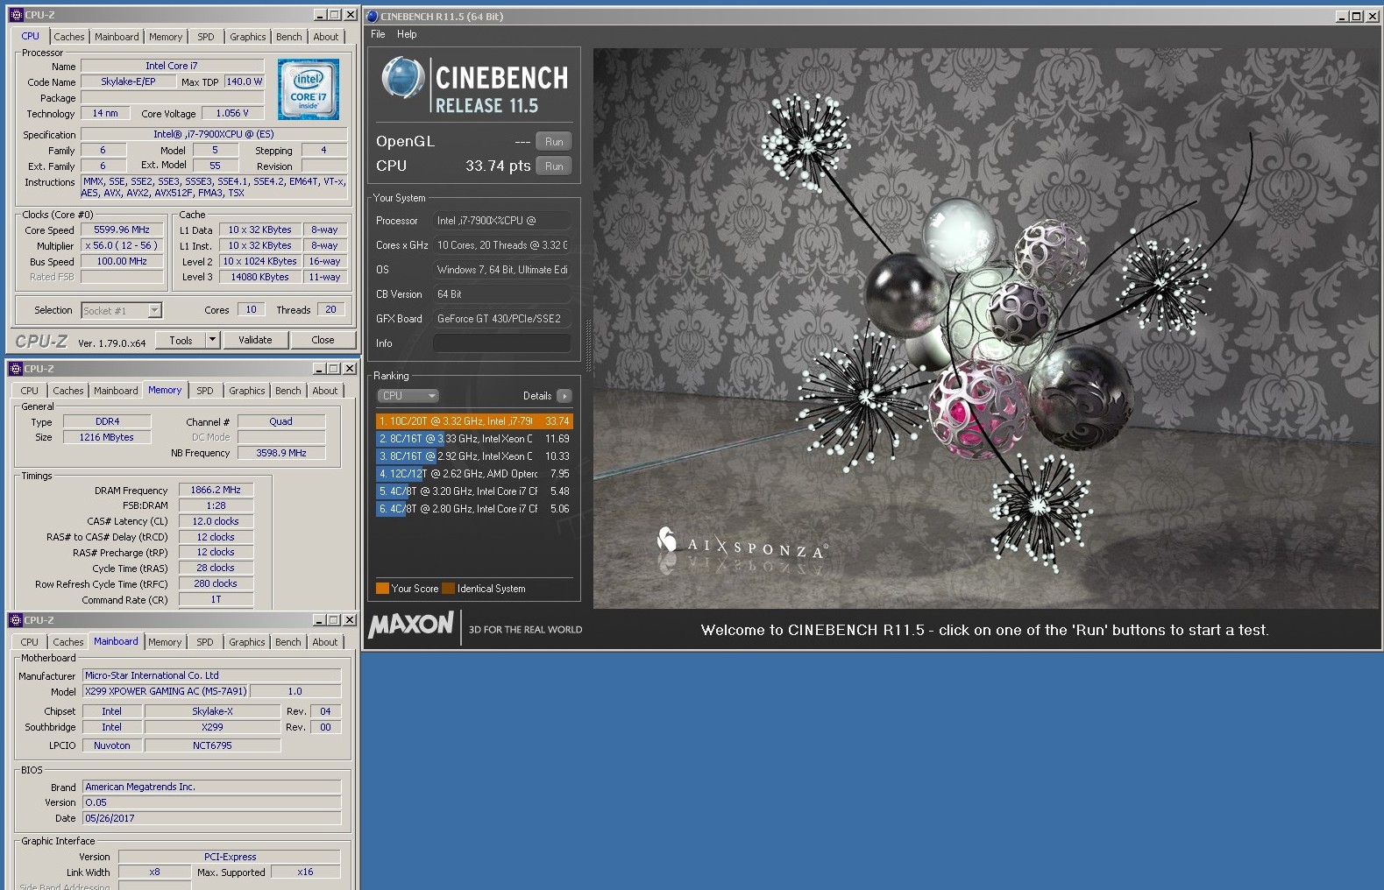This screenshot has height=890, width=1384.
Task: Click the Tools button in CPU-Z
Action: click(181, 340)
